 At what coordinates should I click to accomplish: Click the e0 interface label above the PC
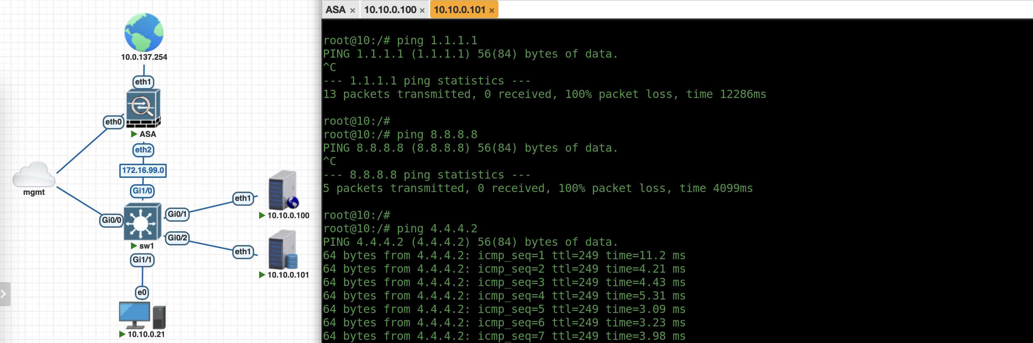coord(142,292)
